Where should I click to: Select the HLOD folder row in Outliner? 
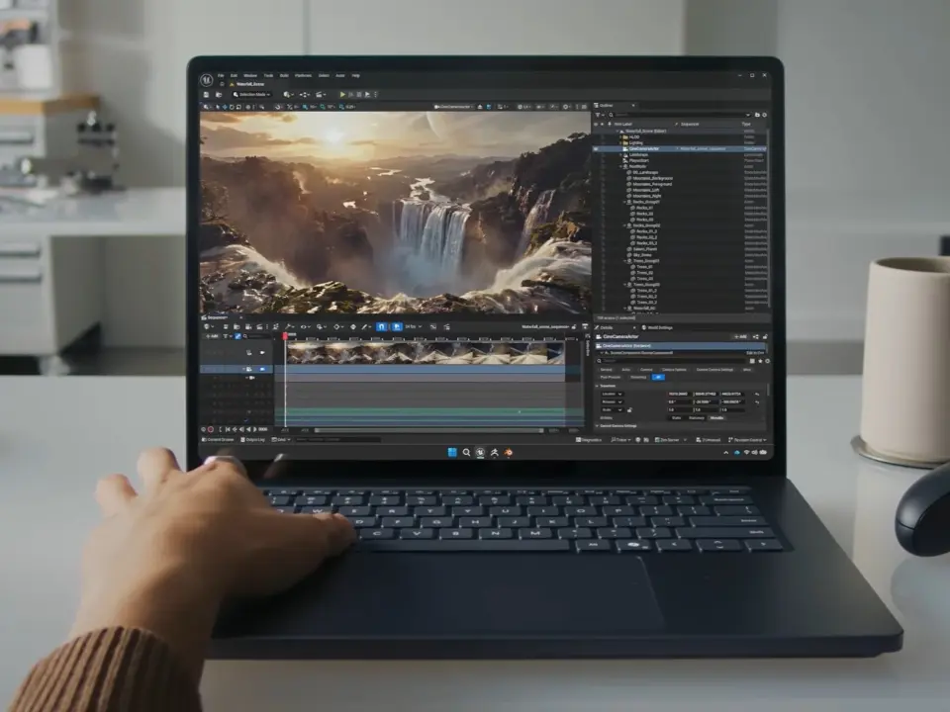(682, 136)
